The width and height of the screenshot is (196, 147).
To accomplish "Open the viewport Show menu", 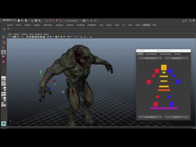I will click(31, 34).
